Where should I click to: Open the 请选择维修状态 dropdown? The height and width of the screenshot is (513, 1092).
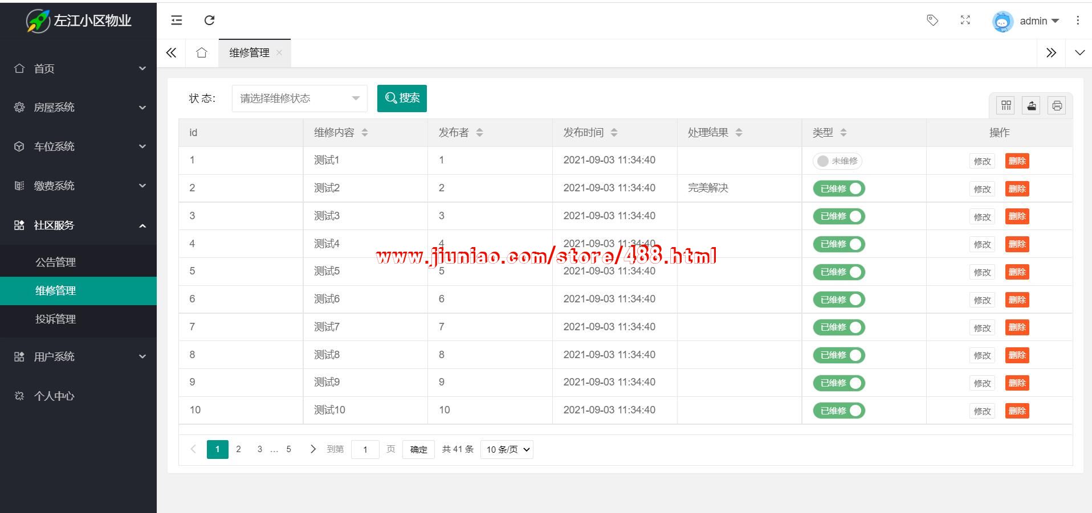click(300, 99)
